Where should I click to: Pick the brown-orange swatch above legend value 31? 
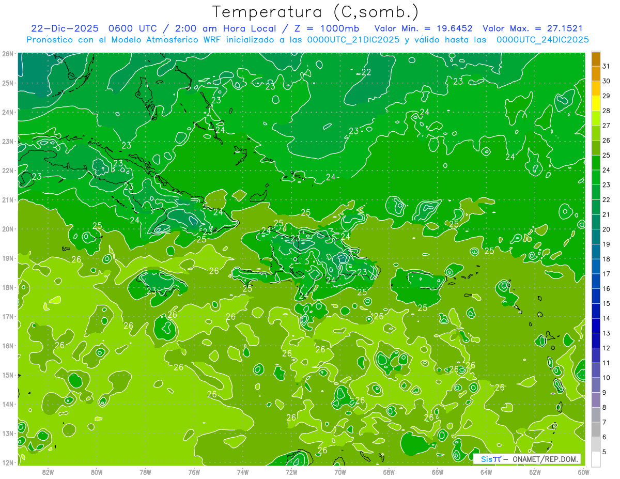pos(596,58)
